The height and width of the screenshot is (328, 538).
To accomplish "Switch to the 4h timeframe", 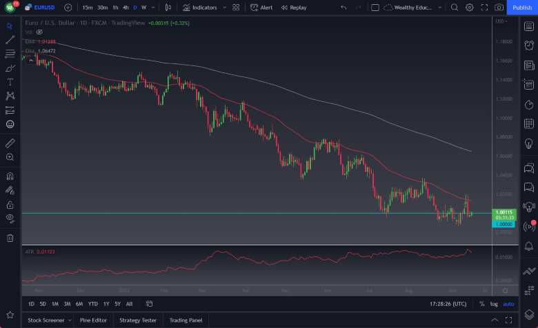I will pyautogui.click(x=126, y=8).
